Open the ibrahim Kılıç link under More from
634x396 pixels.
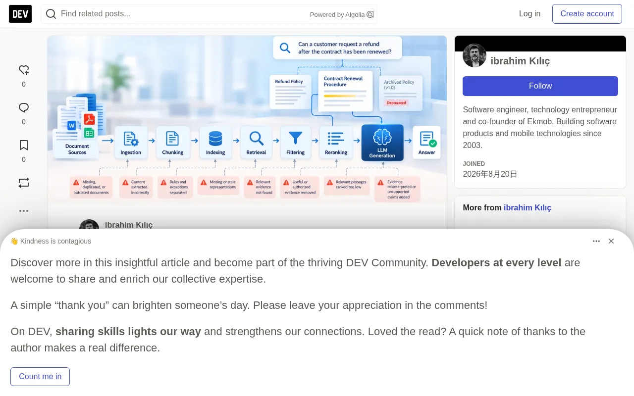click(x=528, y=208)
